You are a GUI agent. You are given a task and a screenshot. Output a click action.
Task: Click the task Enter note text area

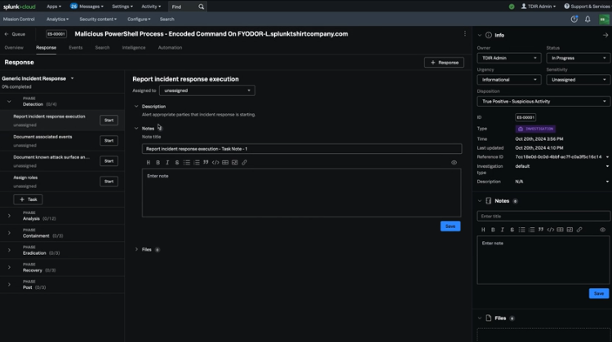coord(301,193)
